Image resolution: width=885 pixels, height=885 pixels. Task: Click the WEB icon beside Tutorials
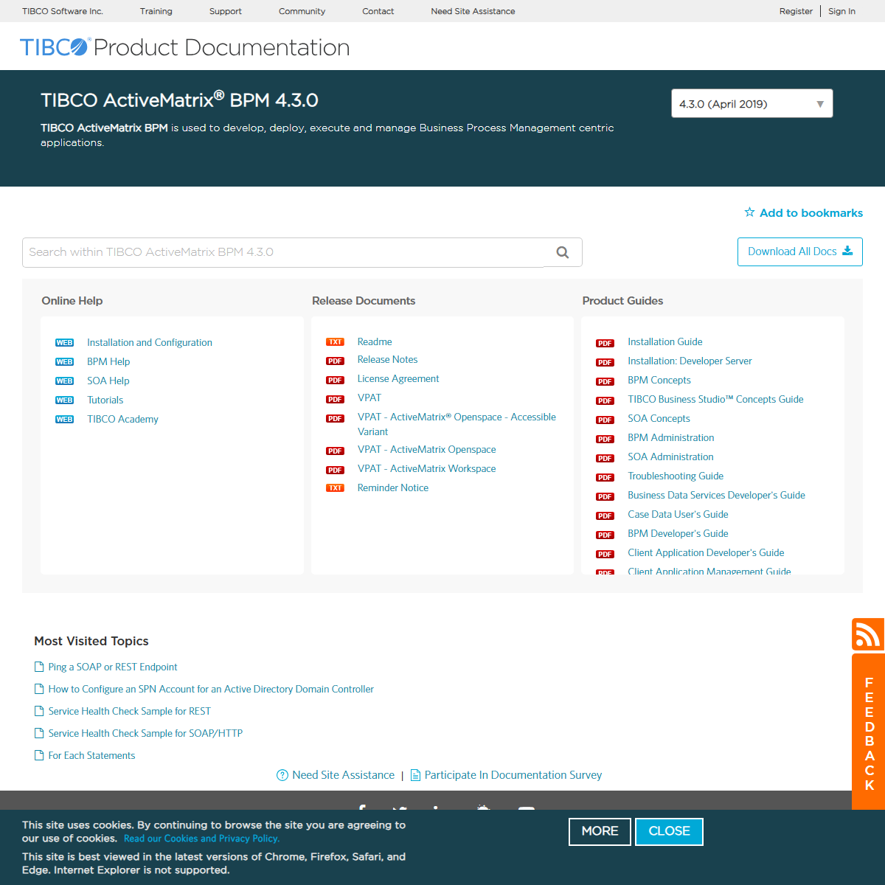pos(65,400)
